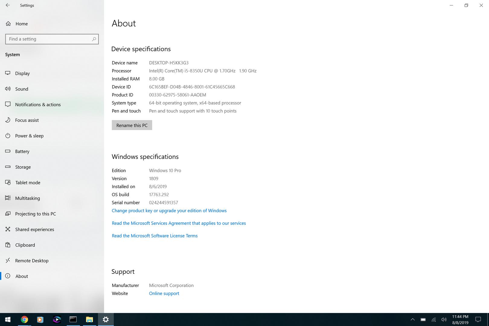Click the Windows 10 Pro edition text
Viewport: 489px width, 326px height.
[165, 171]
